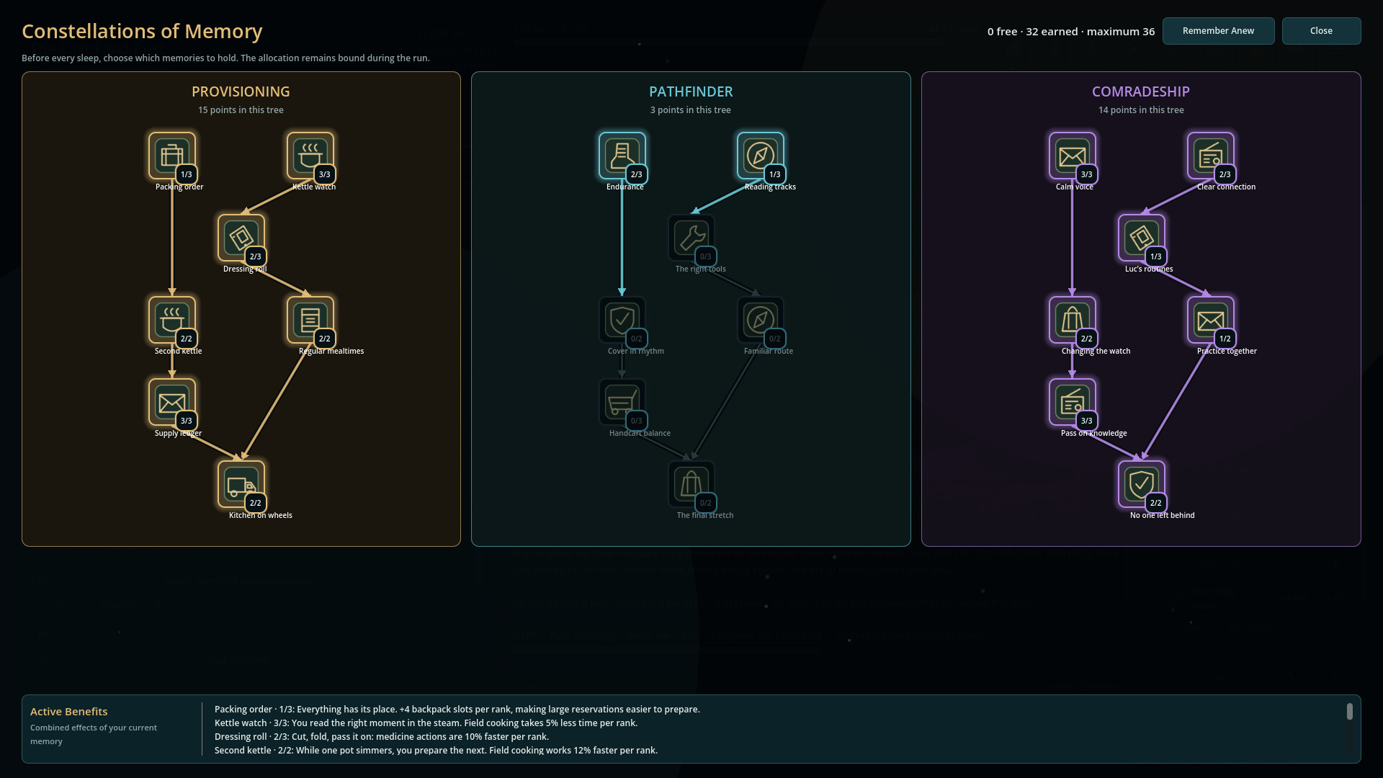The height and width of the screenshot is (778, 1383).
Task: Click the Second kettle 2/2 benefit line
Action: [x=436, y=751]
